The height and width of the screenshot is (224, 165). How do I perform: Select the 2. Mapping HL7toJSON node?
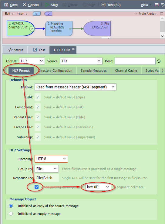coord(59,28)
